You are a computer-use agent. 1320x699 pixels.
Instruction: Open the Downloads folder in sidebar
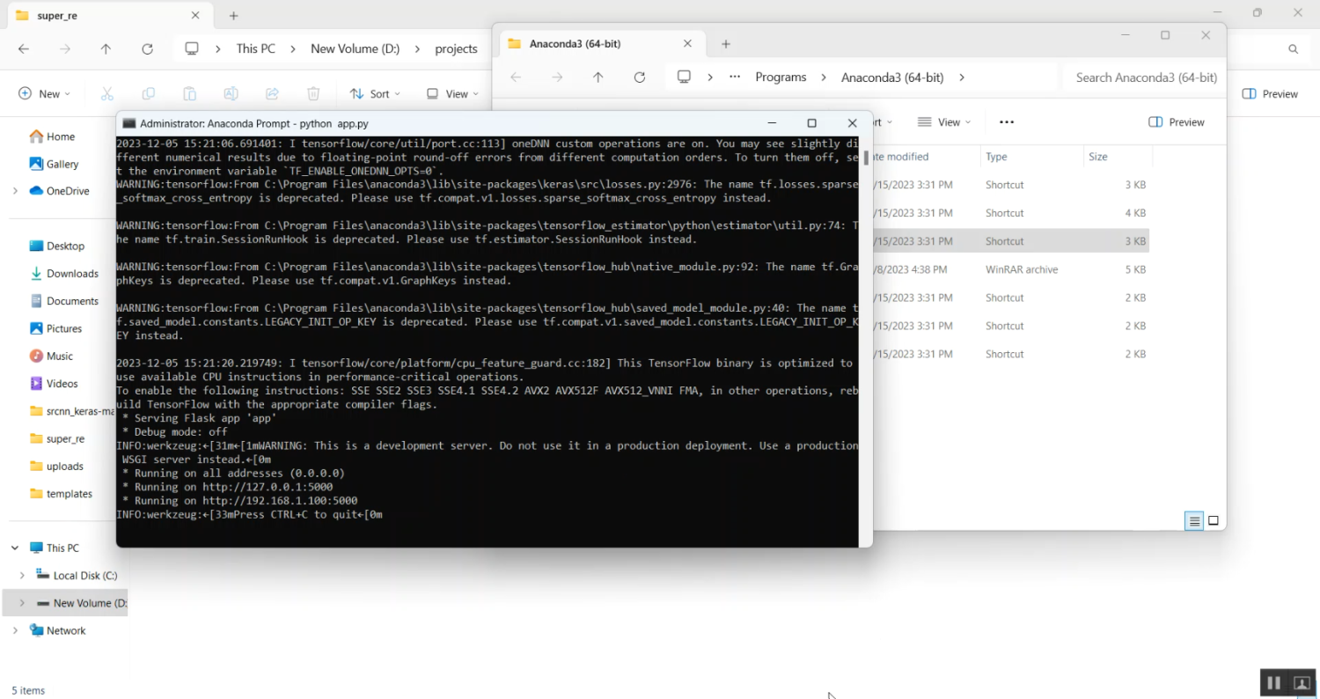pyautogui.click(x=64, y=274)
